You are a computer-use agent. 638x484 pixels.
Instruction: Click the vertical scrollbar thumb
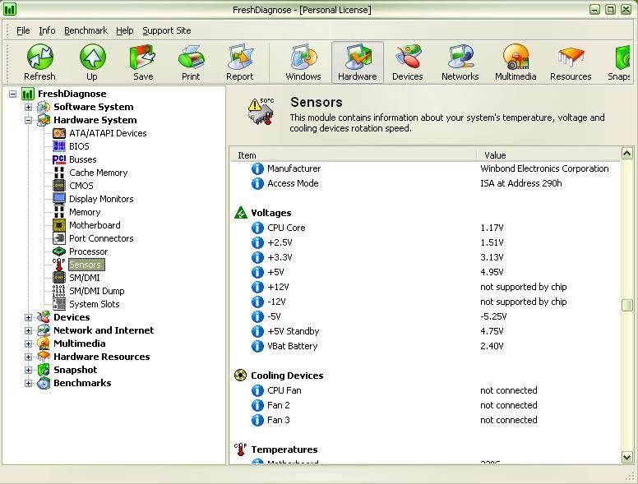point(627,306)
